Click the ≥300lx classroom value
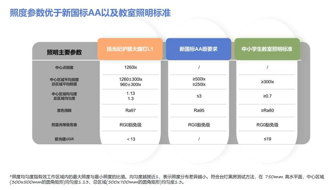Screen dimensions: 336x190 click(x=267, y=82)
